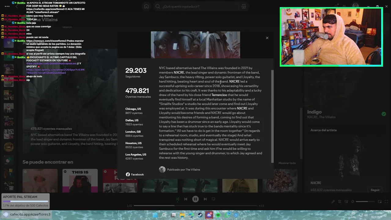Launch Microsoft Edge from the taskbar
This screenshot has height=220, width=391.
191,215
